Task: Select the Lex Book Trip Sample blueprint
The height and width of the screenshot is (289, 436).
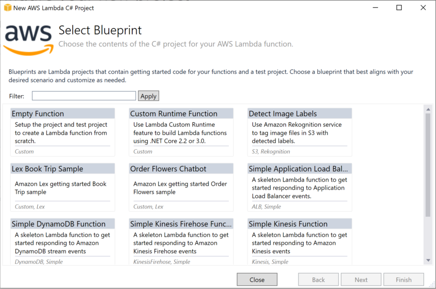Action: [x=62, y=187]
